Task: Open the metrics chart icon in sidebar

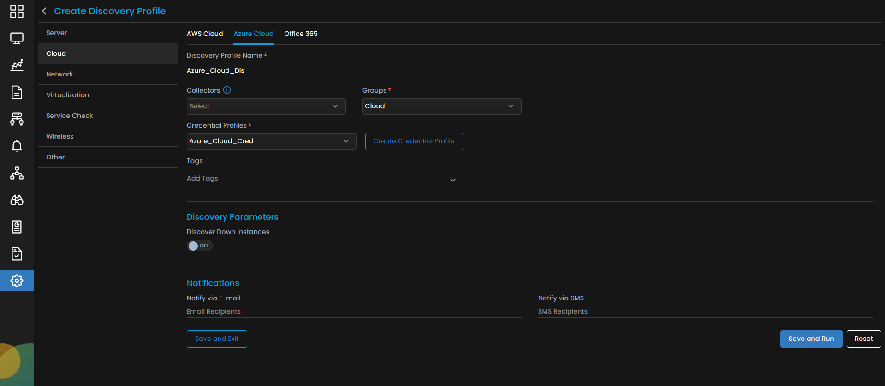Action: pyautogui.click(x=17, y=65)
